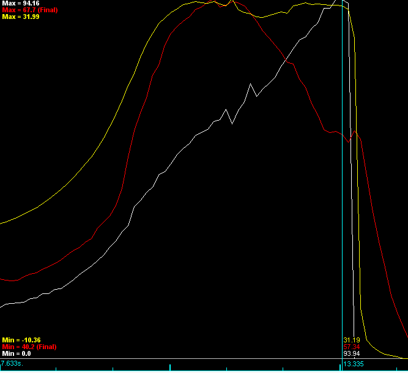Viewport: 408px width, 373px height.
Task: Click the start time label 7.633s.
Action: (12, 363)
